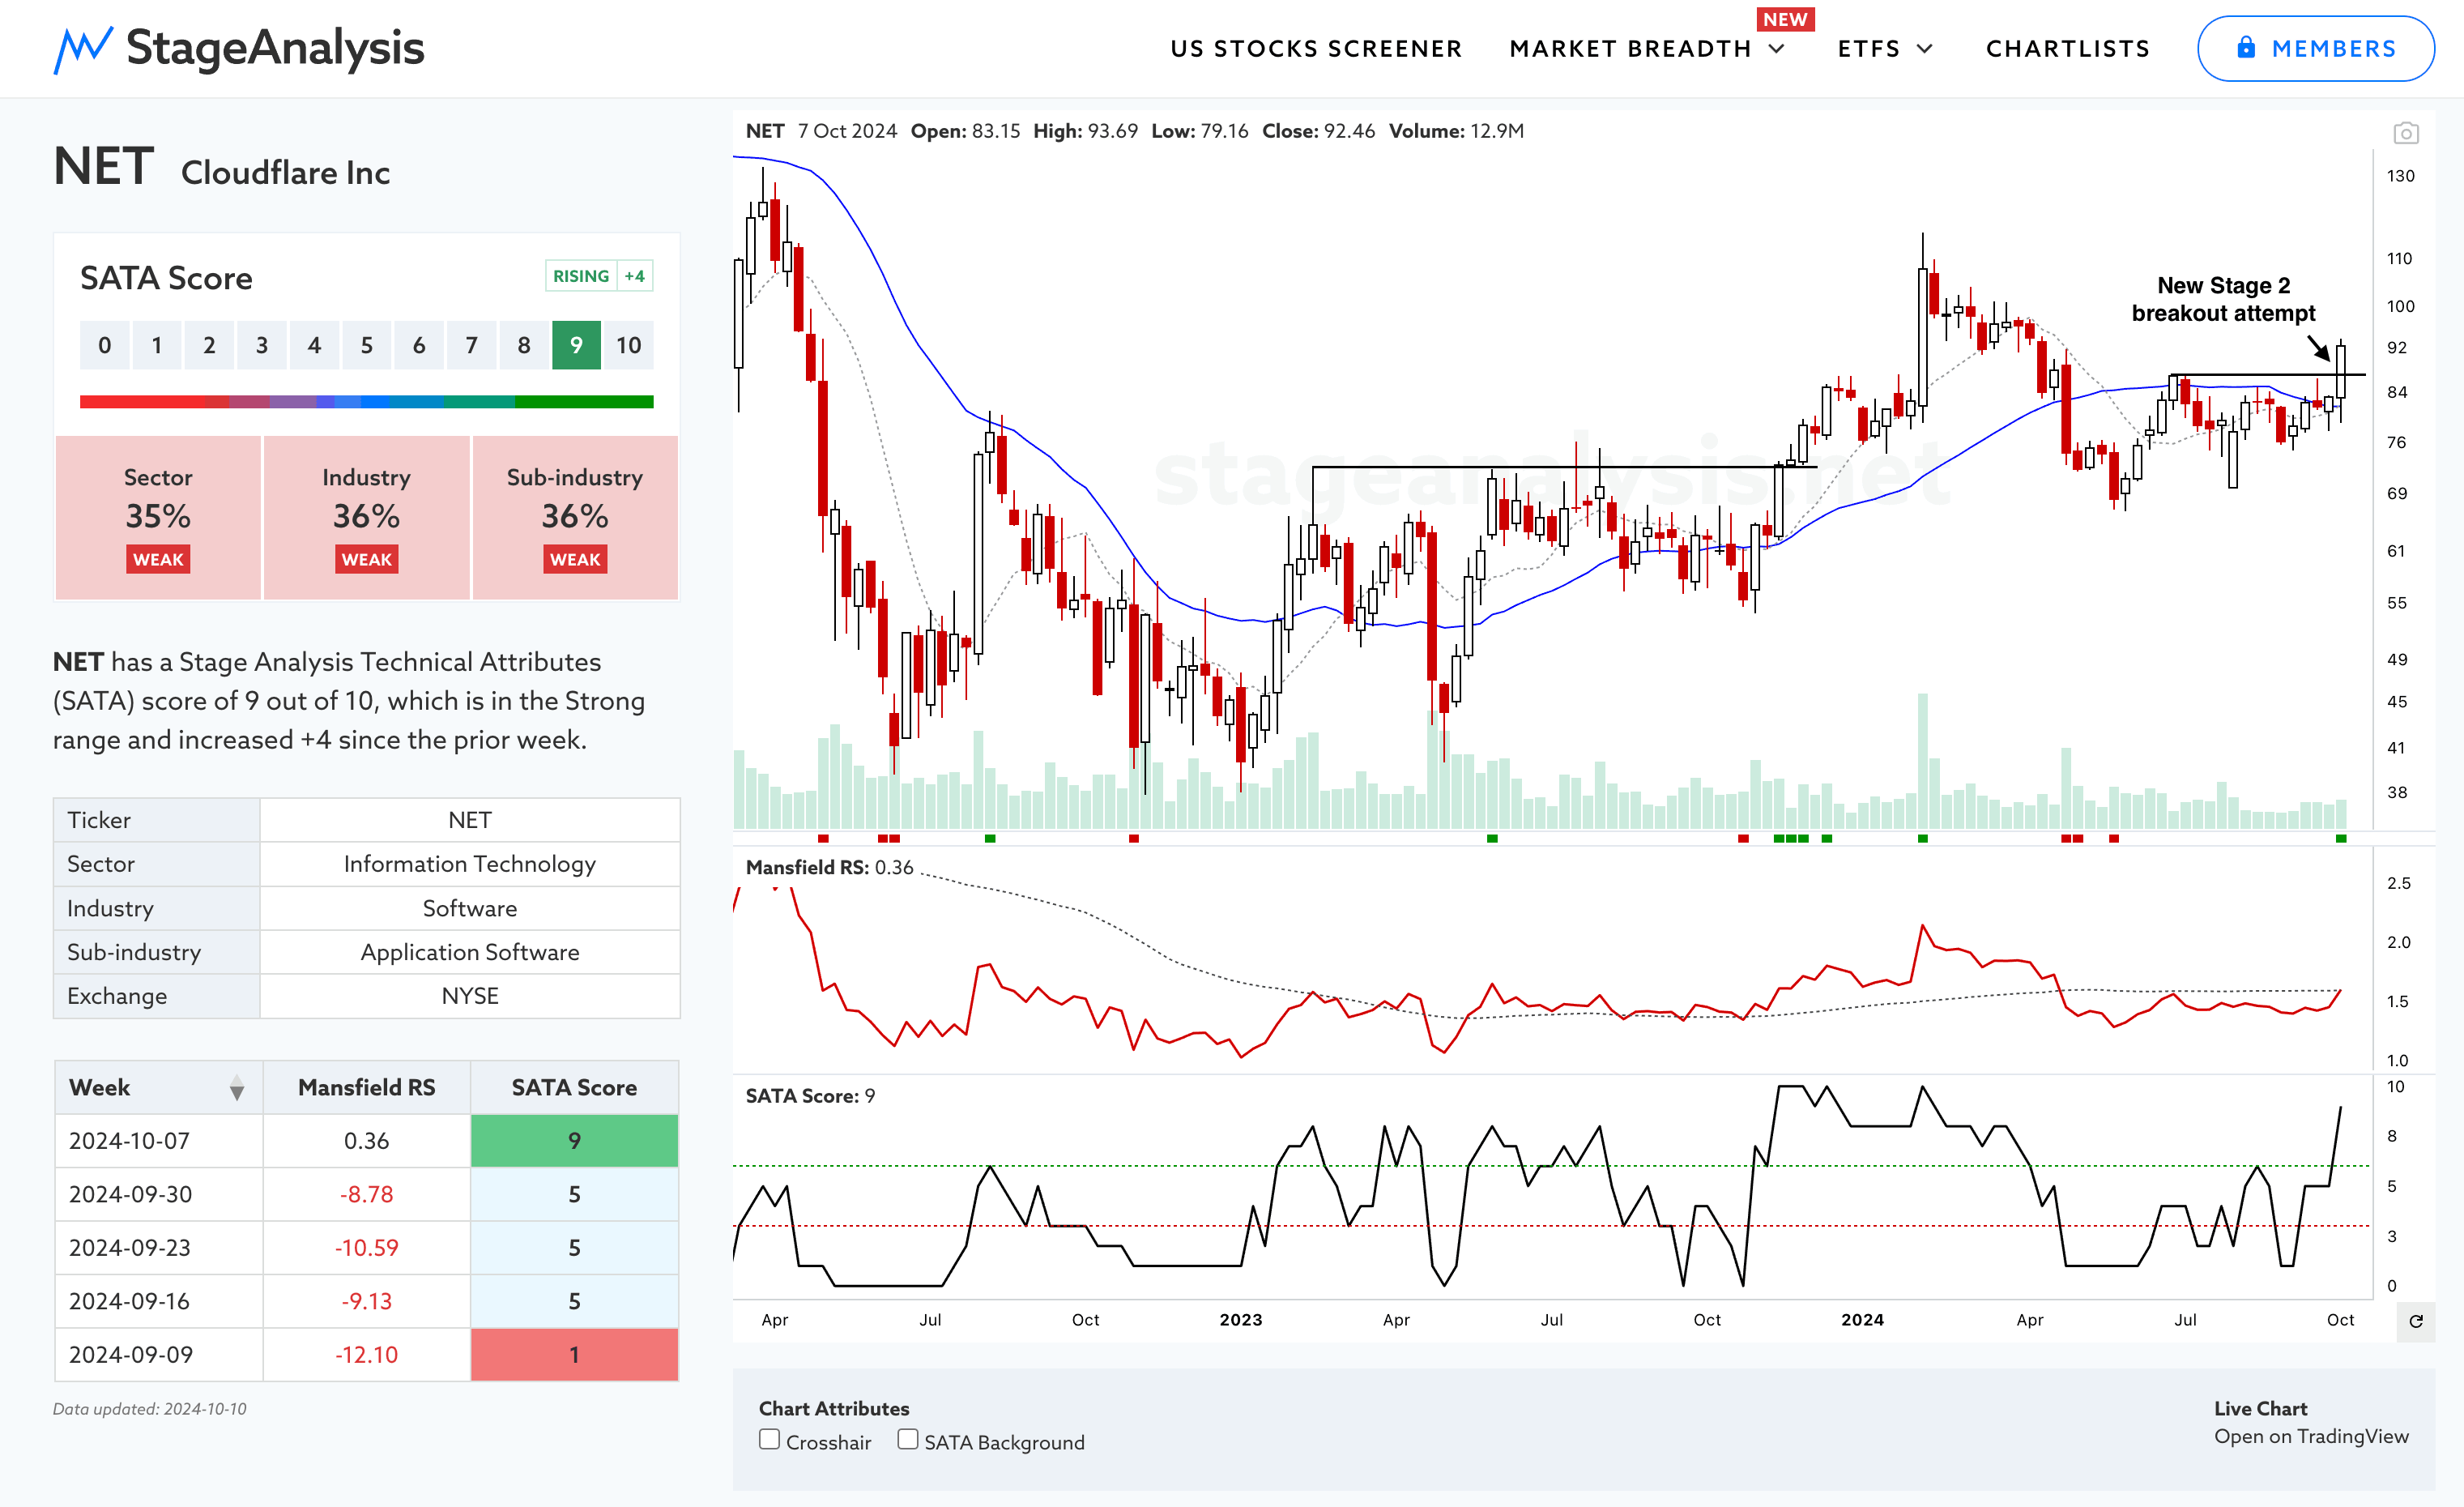Click the Application Software sub-industry cell
This screenshot has height=1507, width=2464.
(469, 952)
